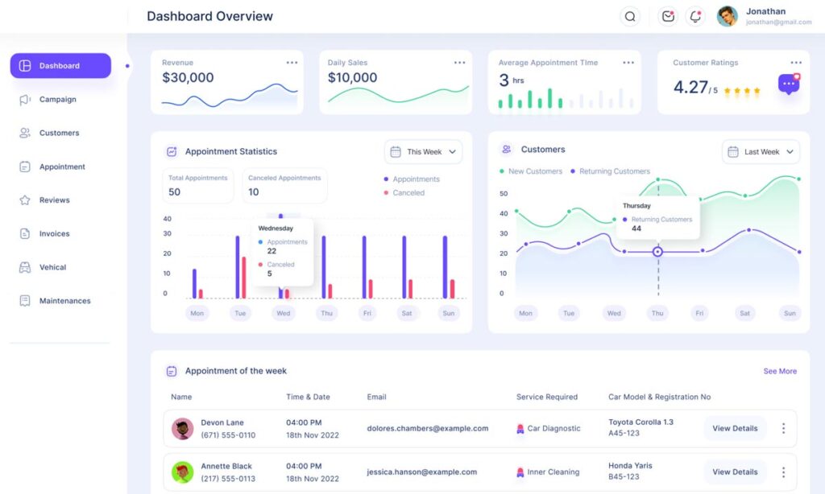Click the Car Diagnostic service icon
Viewport: 825px width, 494px height.
coord(520,429)
